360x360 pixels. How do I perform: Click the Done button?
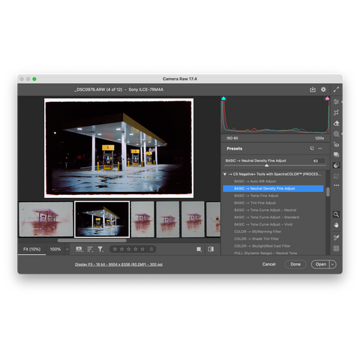coord(295,264)
